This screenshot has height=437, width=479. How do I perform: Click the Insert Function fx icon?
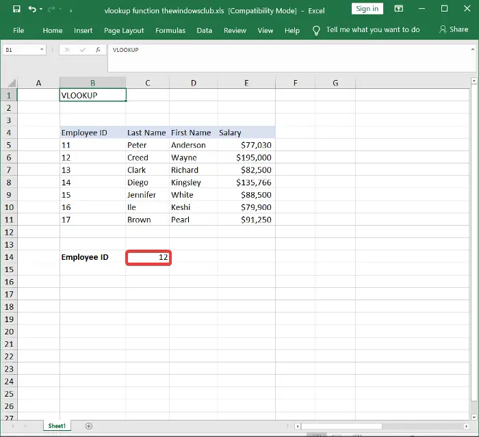[98, 50]
